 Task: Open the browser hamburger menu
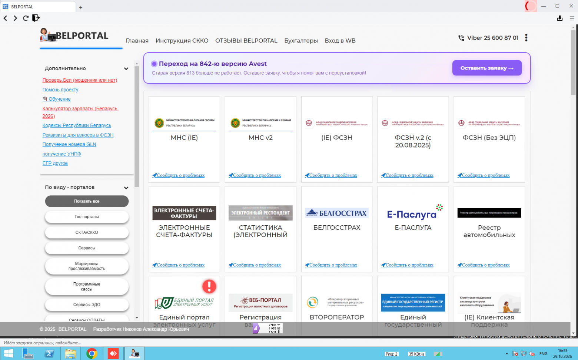coord(572,18)
